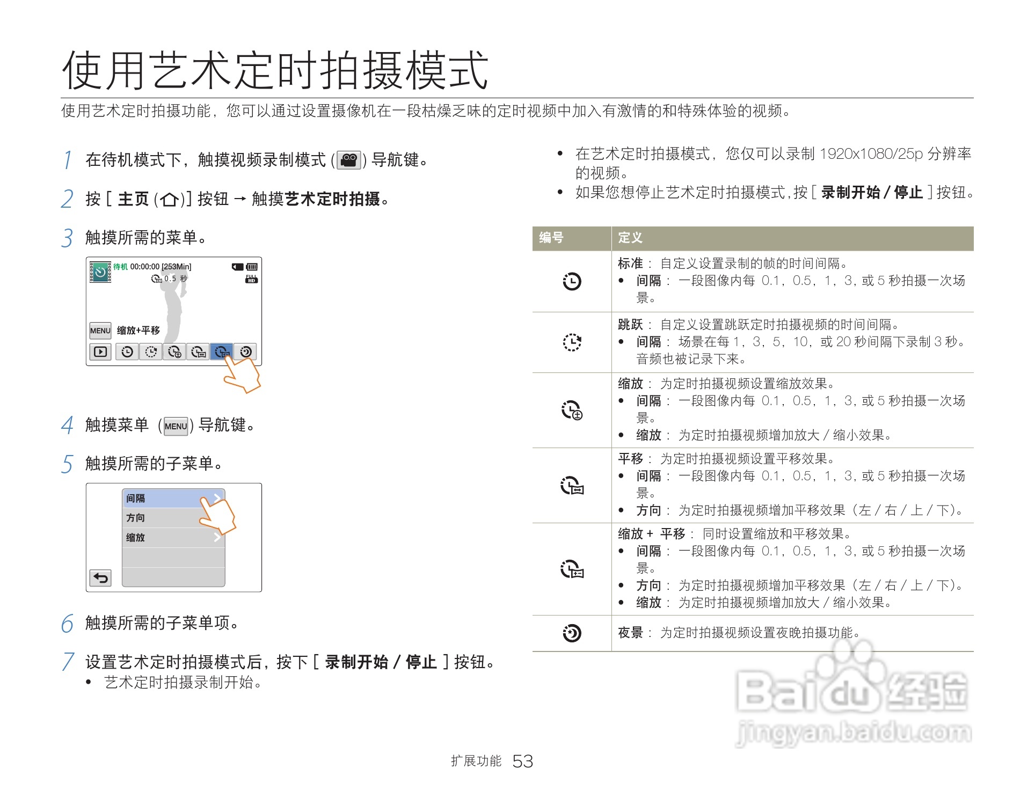Expand the 缩放 submenu via its chevron
Image resolution: width=1035 pixels, height=791 pixels.
pos(217,537)
